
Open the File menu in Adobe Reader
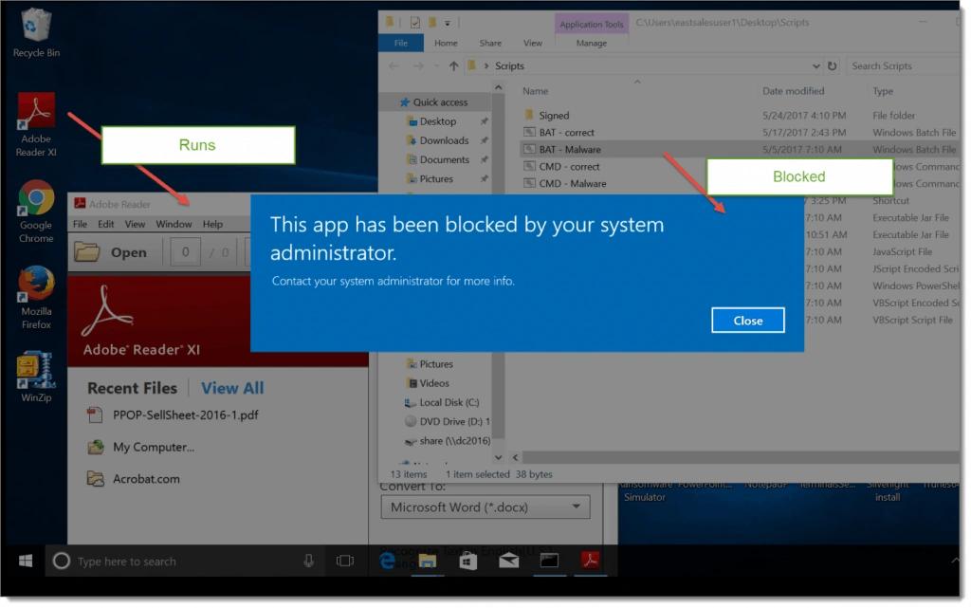(80, 224)
